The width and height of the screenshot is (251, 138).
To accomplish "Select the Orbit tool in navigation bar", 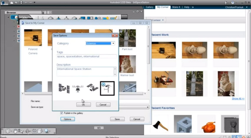I will 27,131.
